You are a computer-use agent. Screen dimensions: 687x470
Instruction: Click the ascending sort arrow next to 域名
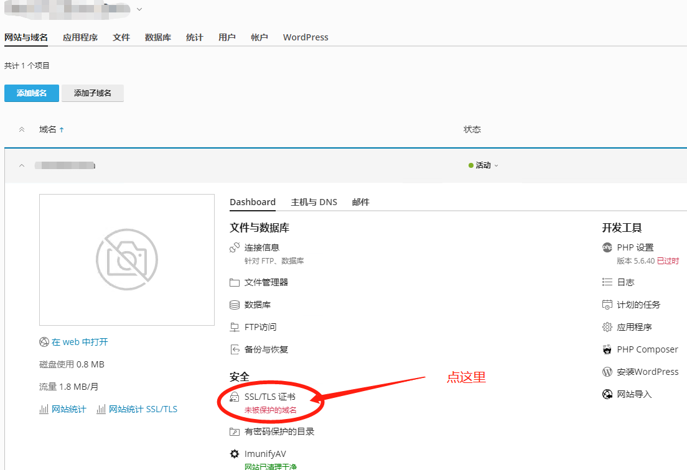click(62, 130)
